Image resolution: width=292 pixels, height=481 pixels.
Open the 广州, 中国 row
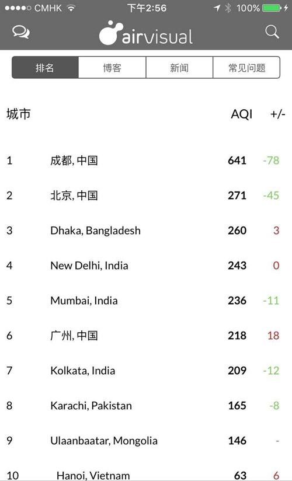click(x=146, y=335)
